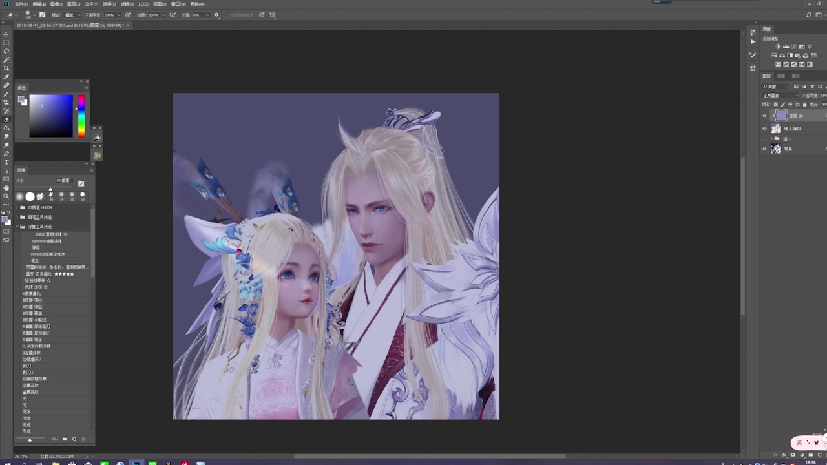
Task: Filter layers by type T icon
Action: click(812, 86)
